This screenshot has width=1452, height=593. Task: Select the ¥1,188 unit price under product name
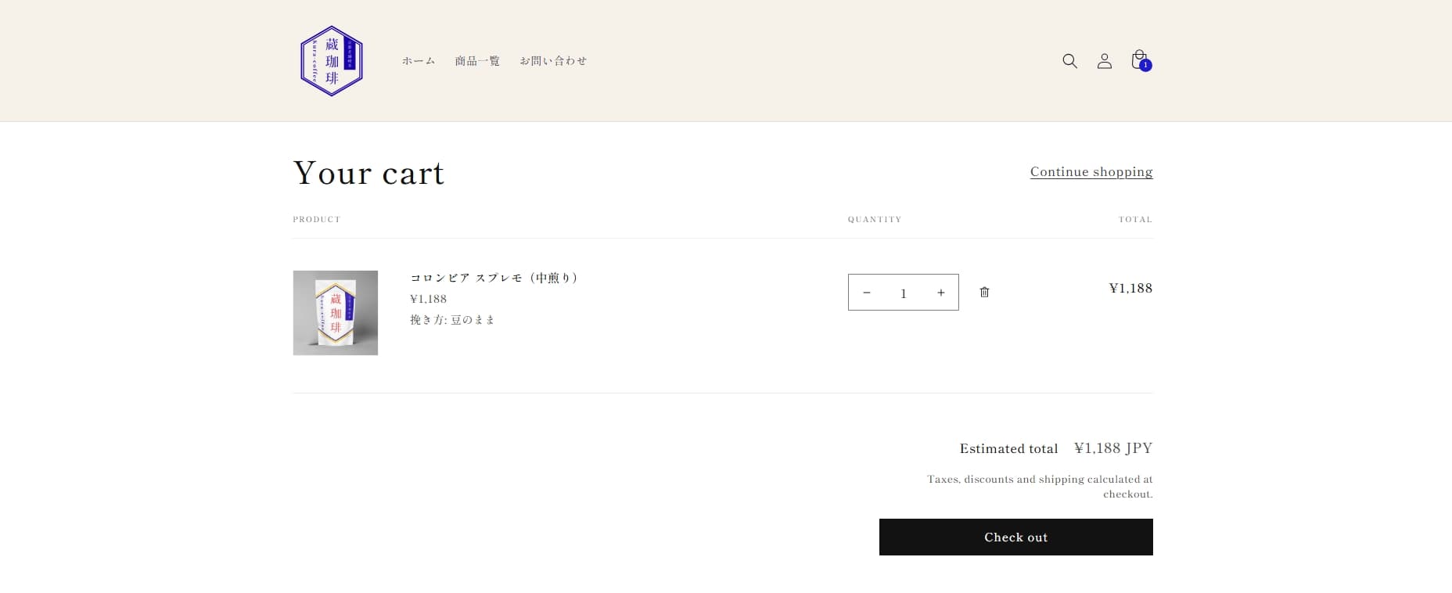(x=428, y=299)
